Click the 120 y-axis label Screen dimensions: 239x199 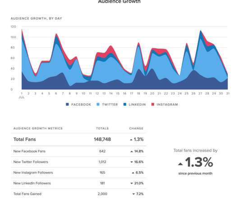(x=13, y=27)
